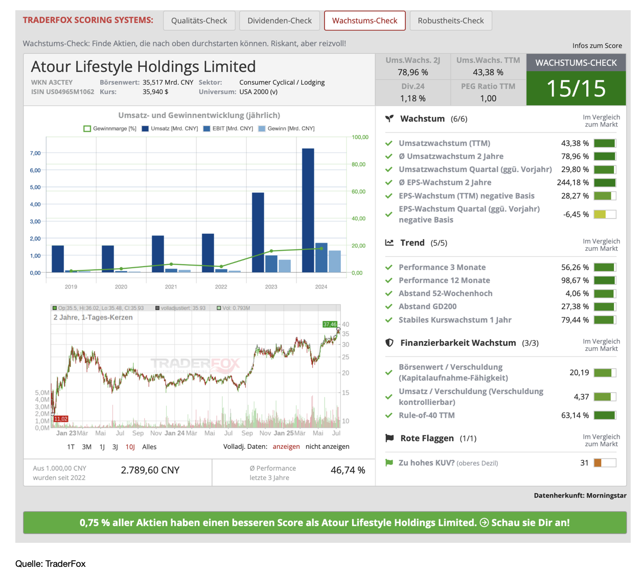Click the USA 2000 (v) universe value
644x575 pixels.
pyautogui.click(x=259, y=92)
